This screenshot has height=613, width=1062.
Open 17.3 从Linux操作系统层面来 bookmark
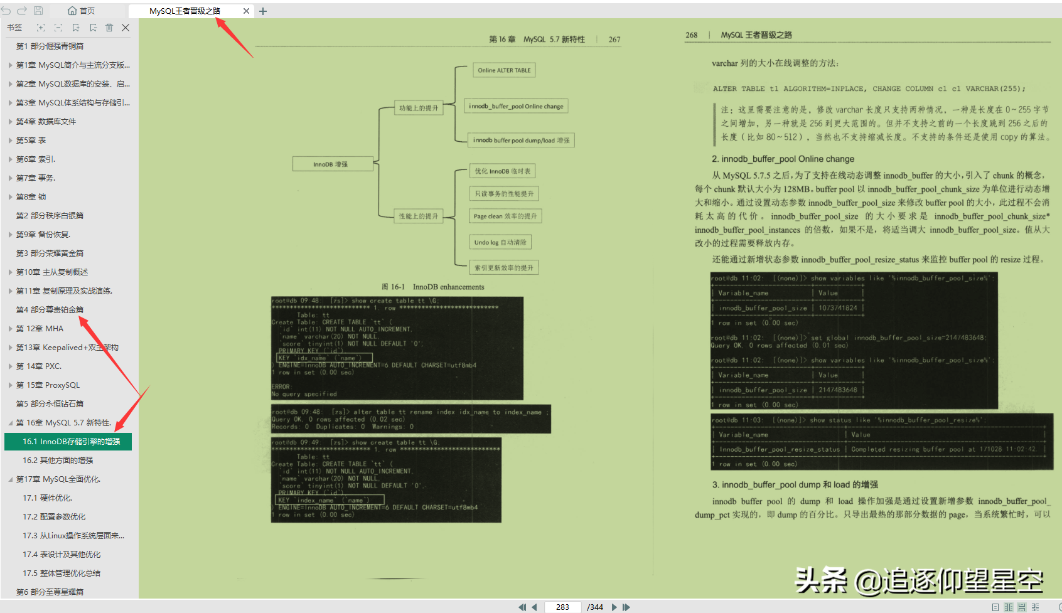tap(73, 536)
